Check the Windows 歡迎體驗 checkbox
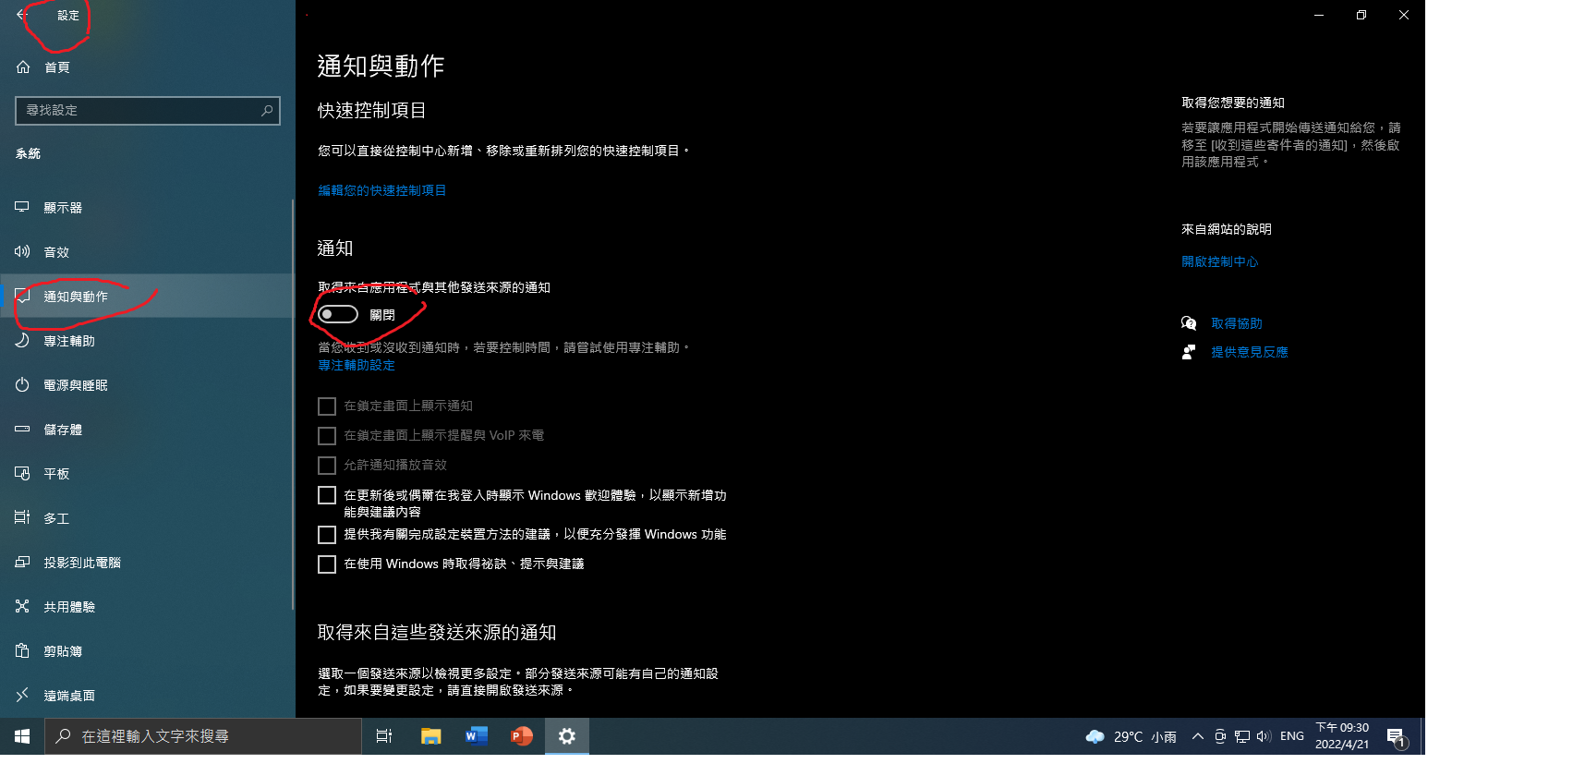This screenshot has width=1585, height=776. (327, 496)
